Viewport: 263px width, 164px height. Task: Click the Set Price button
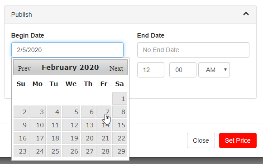(x=238, y=140)
